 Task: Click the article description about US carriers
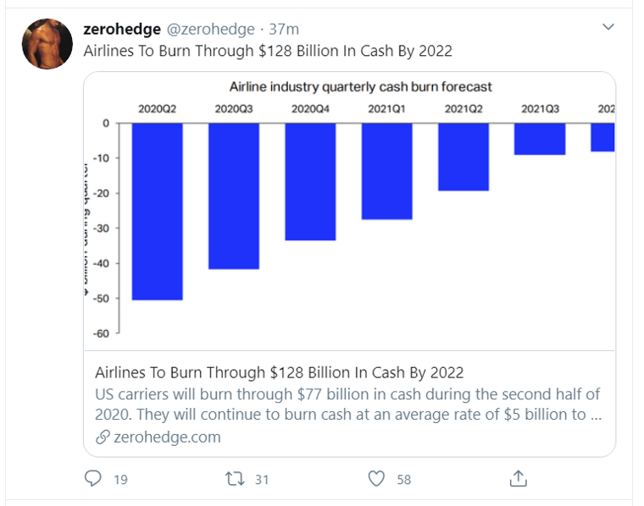pyautogui.click(x=347, y=405)
